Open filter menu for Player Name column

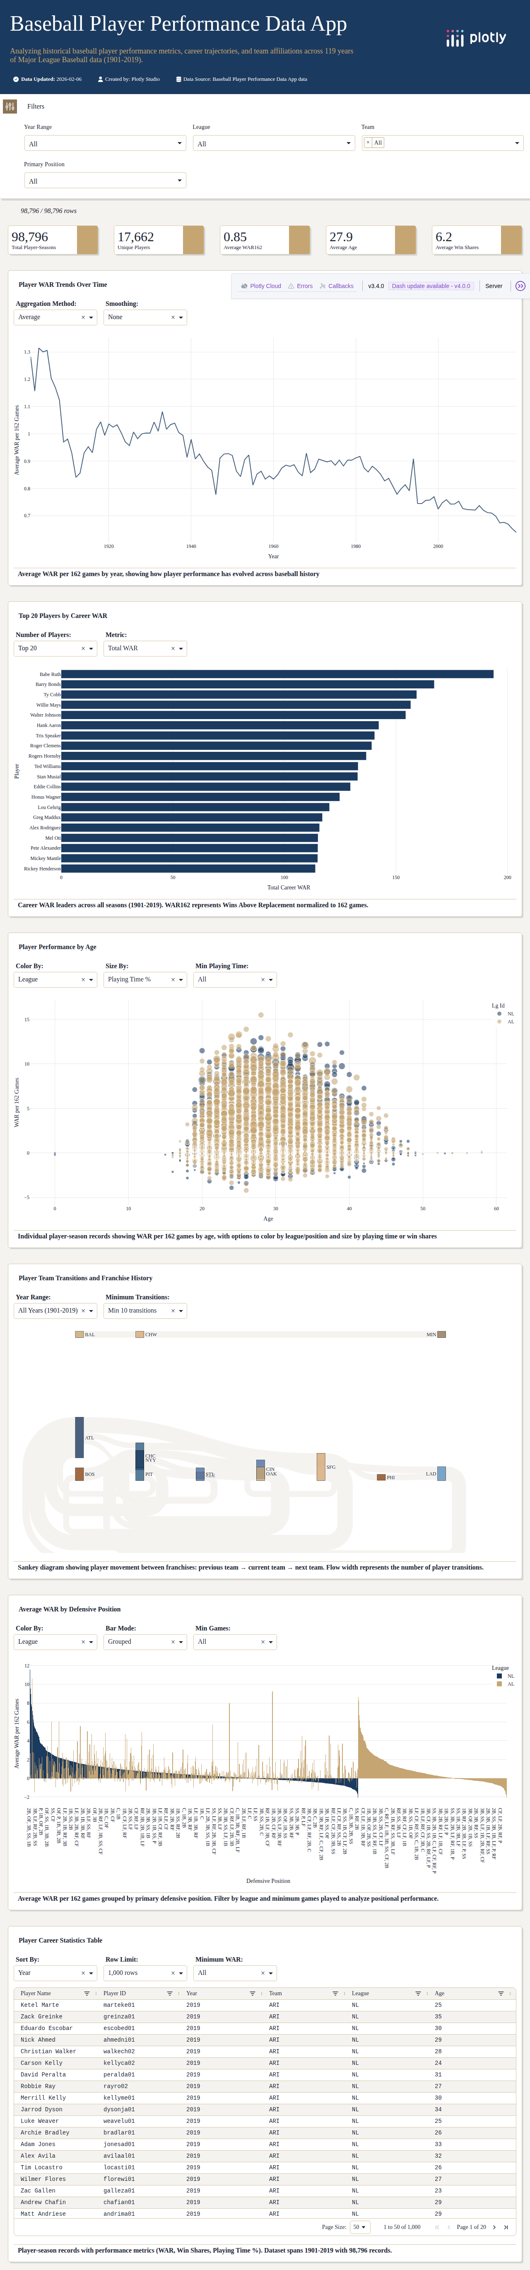86,1993
